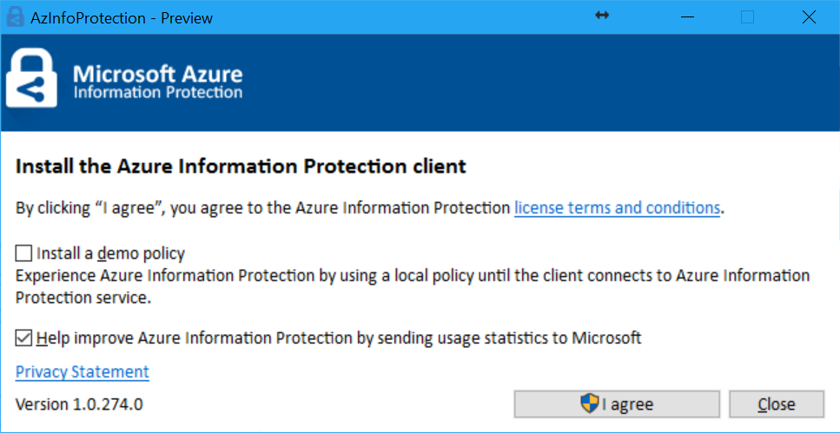Click the Microsoft Azure banner title text
Screen dimensions: 840x433
157,75
